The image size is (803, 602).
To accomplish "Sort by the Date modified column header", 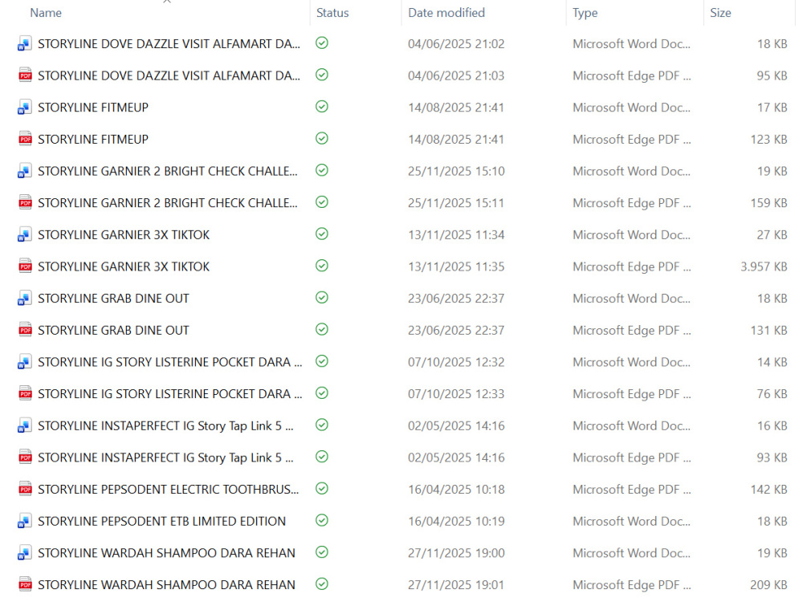I will tap(446, 13).
